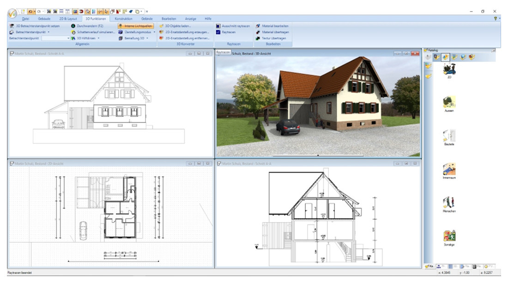Expand the Darstellungsmodus dropdown
The image size is (508, 284).
click(154, 32)
